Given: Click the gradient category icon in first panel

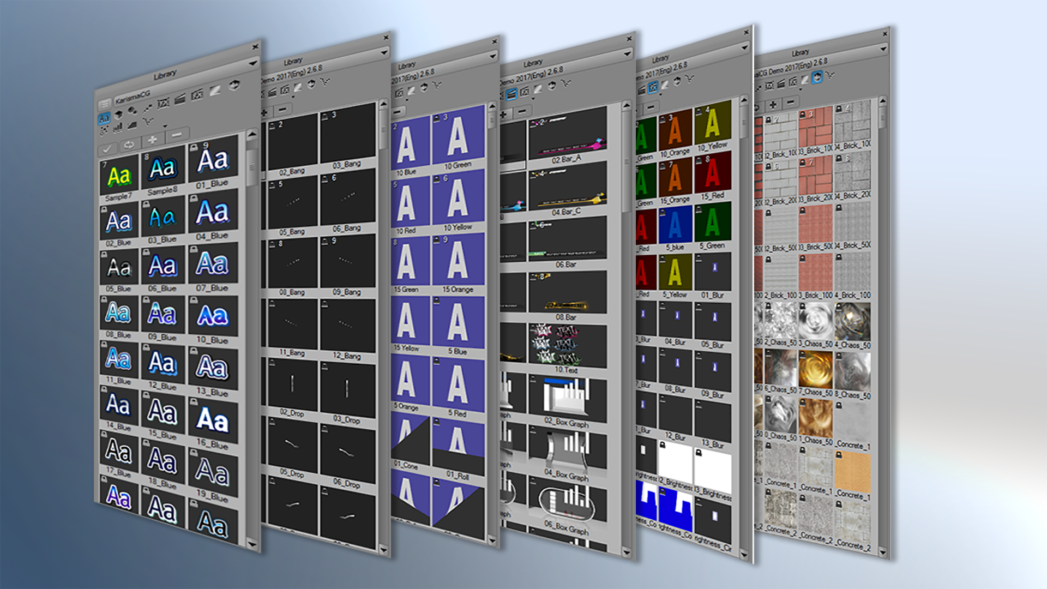Looking at the screenshot, I should tap(215, 90).
